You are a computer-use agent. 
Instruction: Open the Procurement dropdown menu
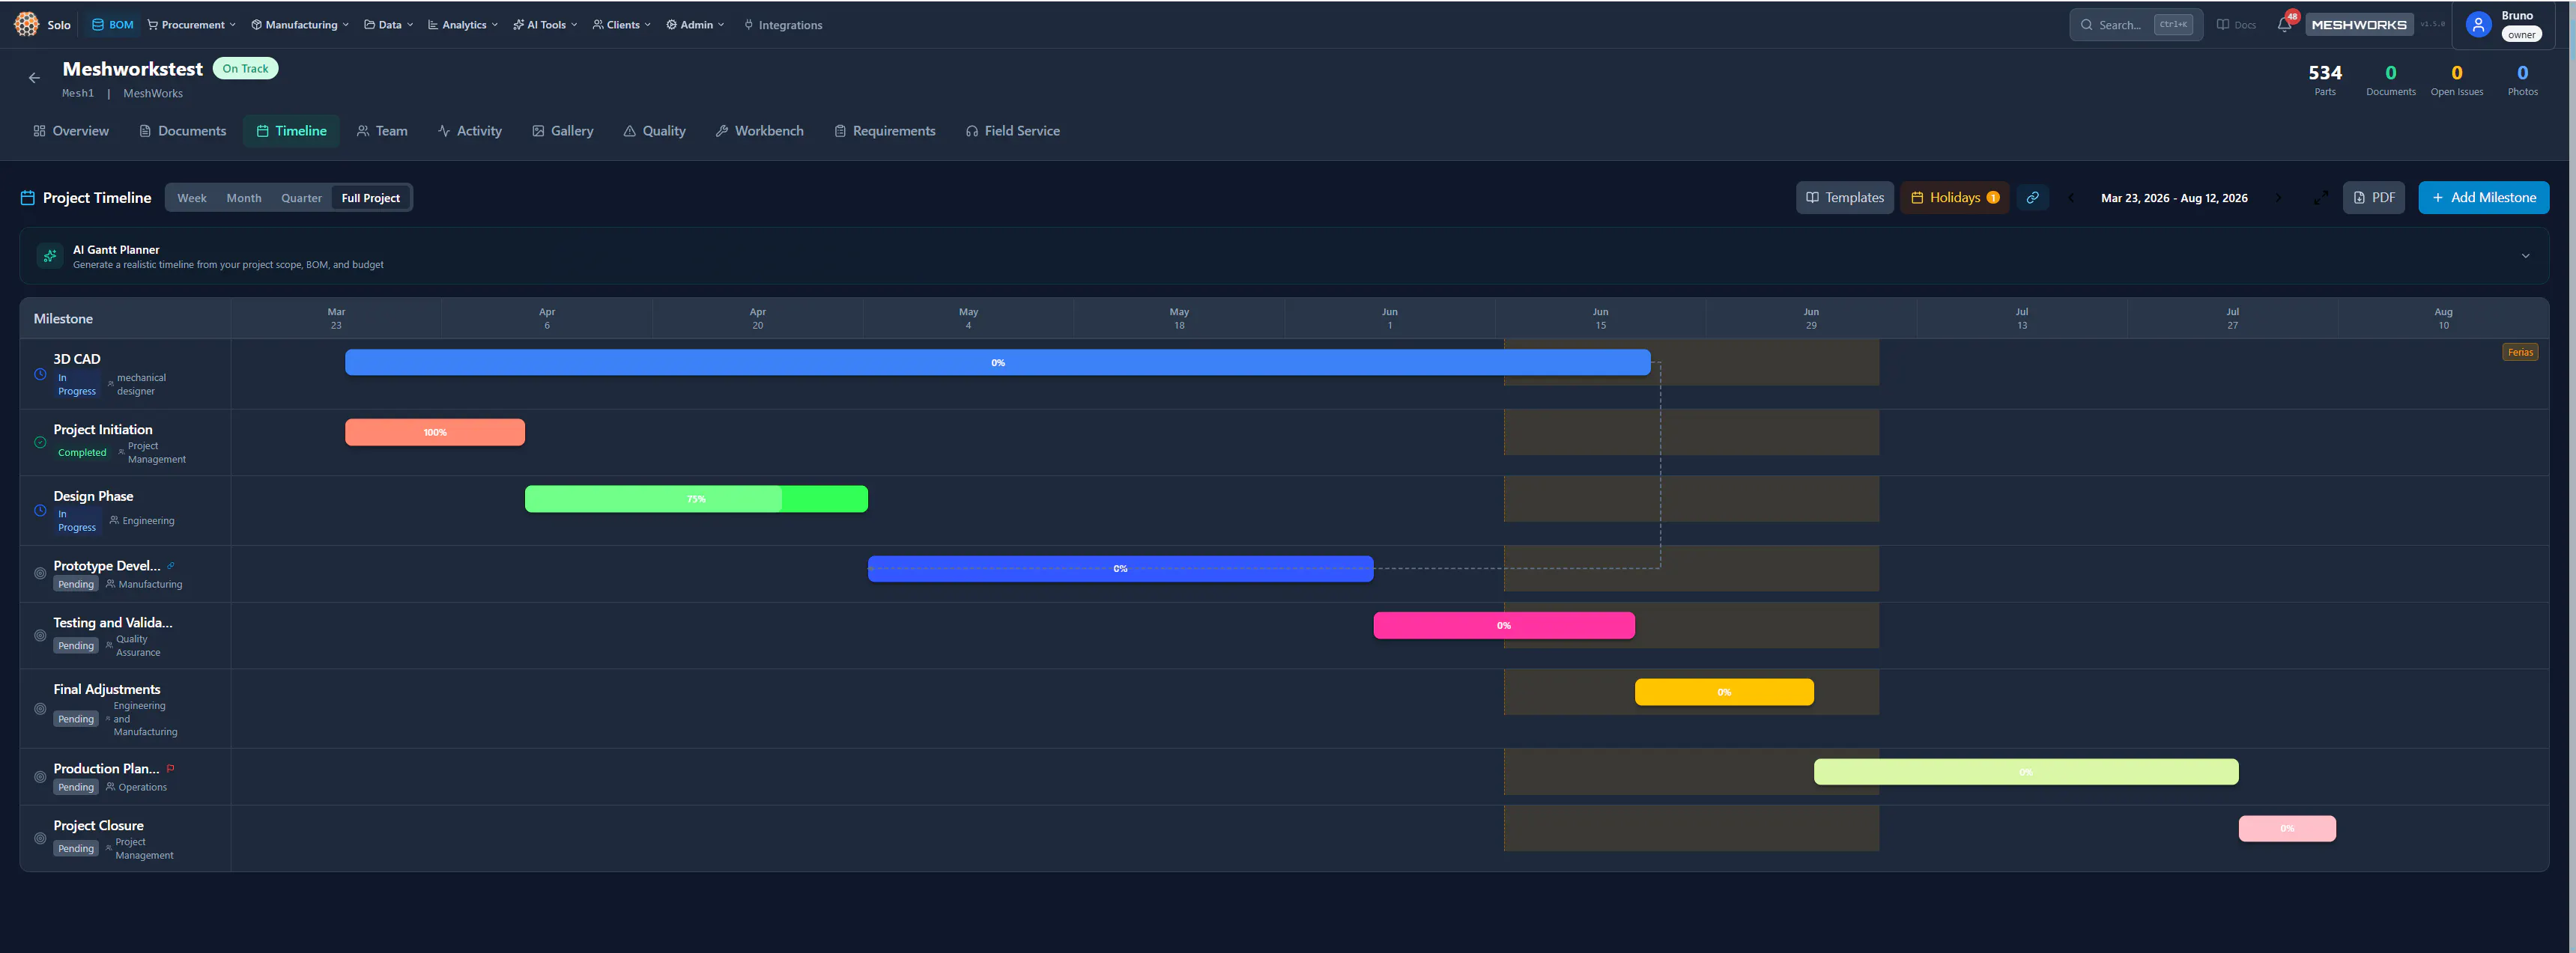192,25
